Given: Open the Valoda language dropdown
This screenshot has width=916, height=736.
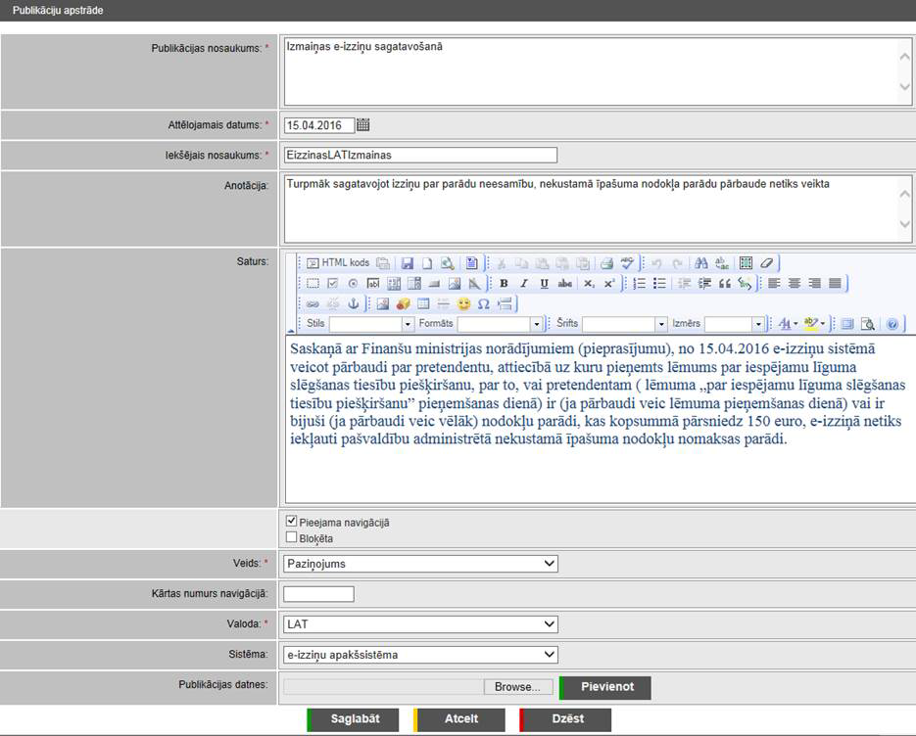Looking at the screenshot, I should (420, 624).
